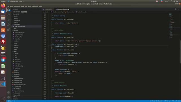
Task: Open LibreOffice Writer from the dock
Action: click(3, 24)
